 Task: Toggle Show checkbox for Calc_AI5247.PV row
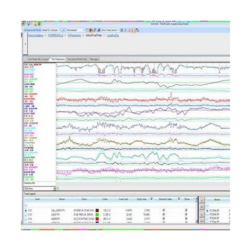point(186,210)
